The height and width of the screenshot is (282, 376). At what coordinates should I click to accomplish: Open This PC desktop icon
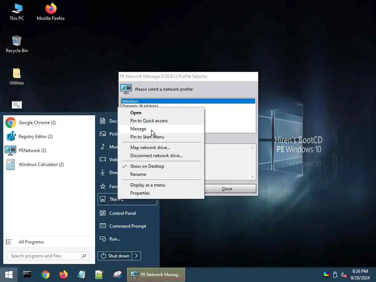(x=17, y=12)
